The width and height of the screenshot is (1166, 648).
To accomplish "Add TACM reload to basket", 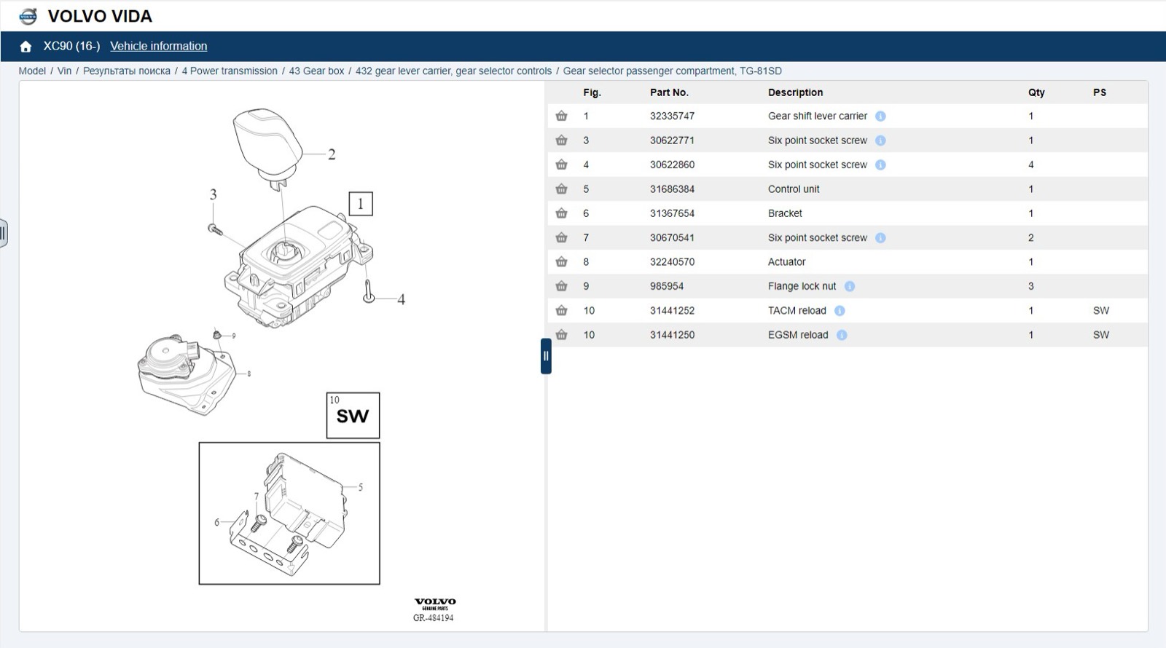I will (x=561, y=310).
